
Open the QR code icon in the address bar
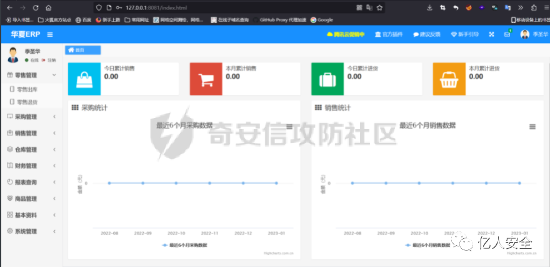359,7
